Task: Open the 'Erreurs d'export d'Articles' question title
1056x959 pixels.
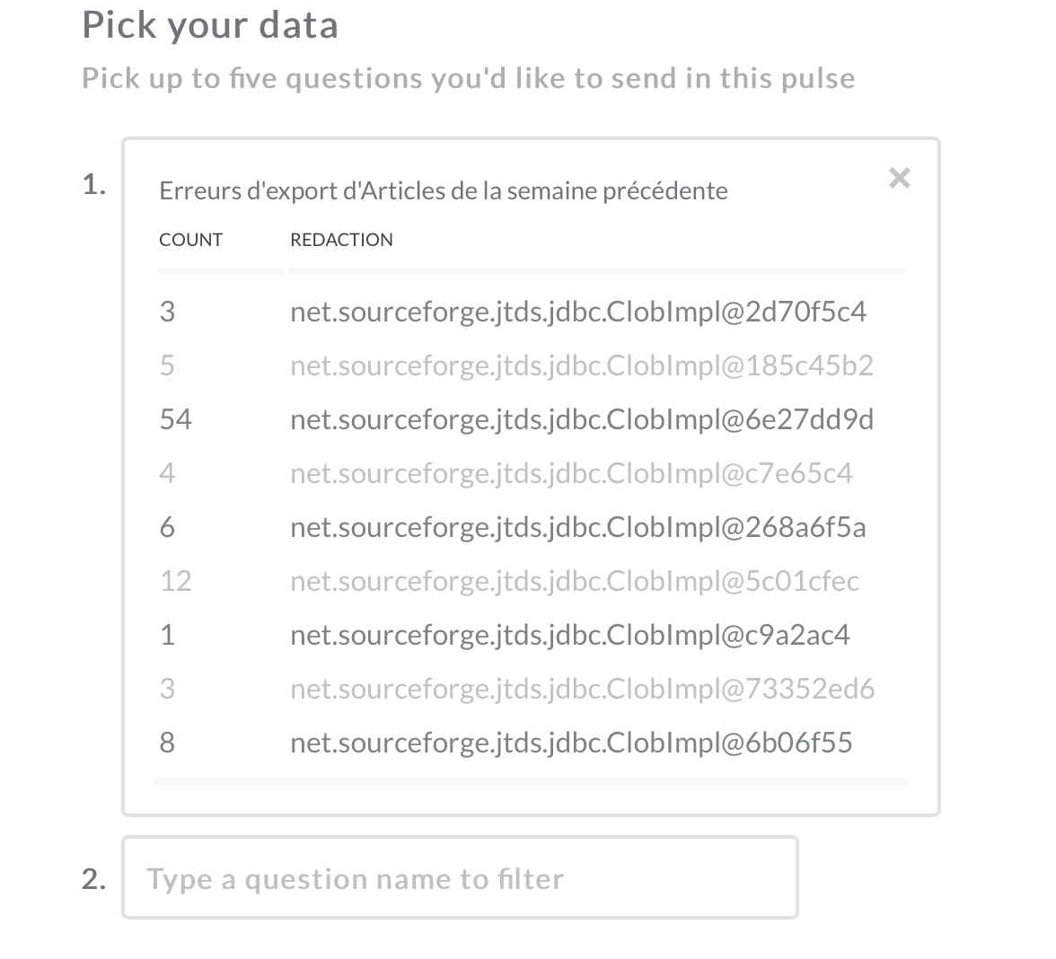Action: (443, 189)
